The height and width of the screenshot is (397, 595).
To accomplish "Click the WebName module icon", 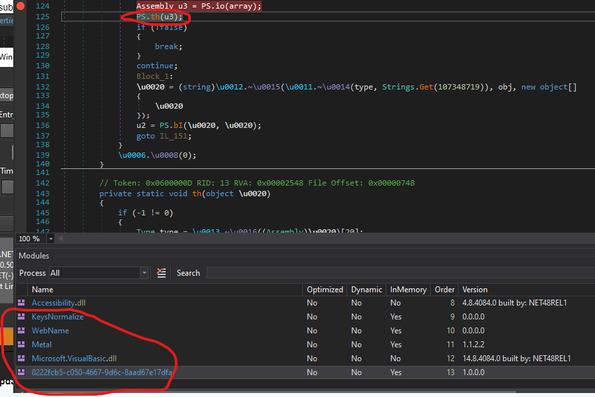I will coord(23,331).
